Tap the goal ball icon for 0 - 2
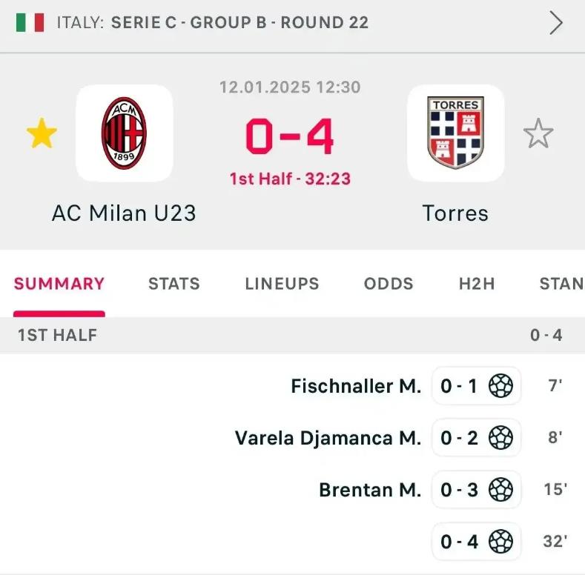This screenshot has height=575, width=585. point(500,437)
